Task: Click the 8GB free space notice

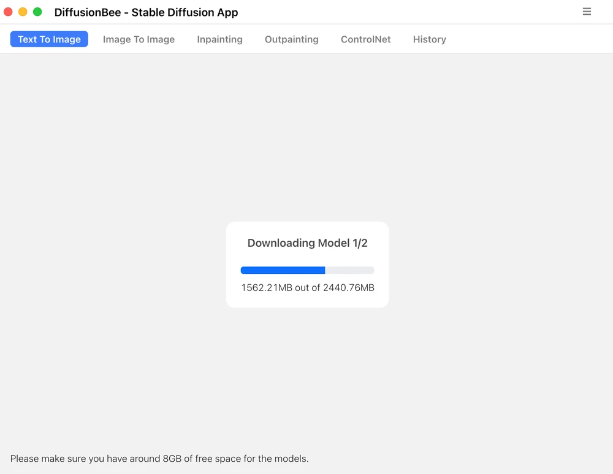Action: tap(159, 459)
